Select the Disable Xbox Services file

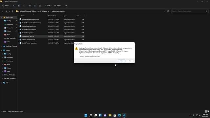click(52, 36)
